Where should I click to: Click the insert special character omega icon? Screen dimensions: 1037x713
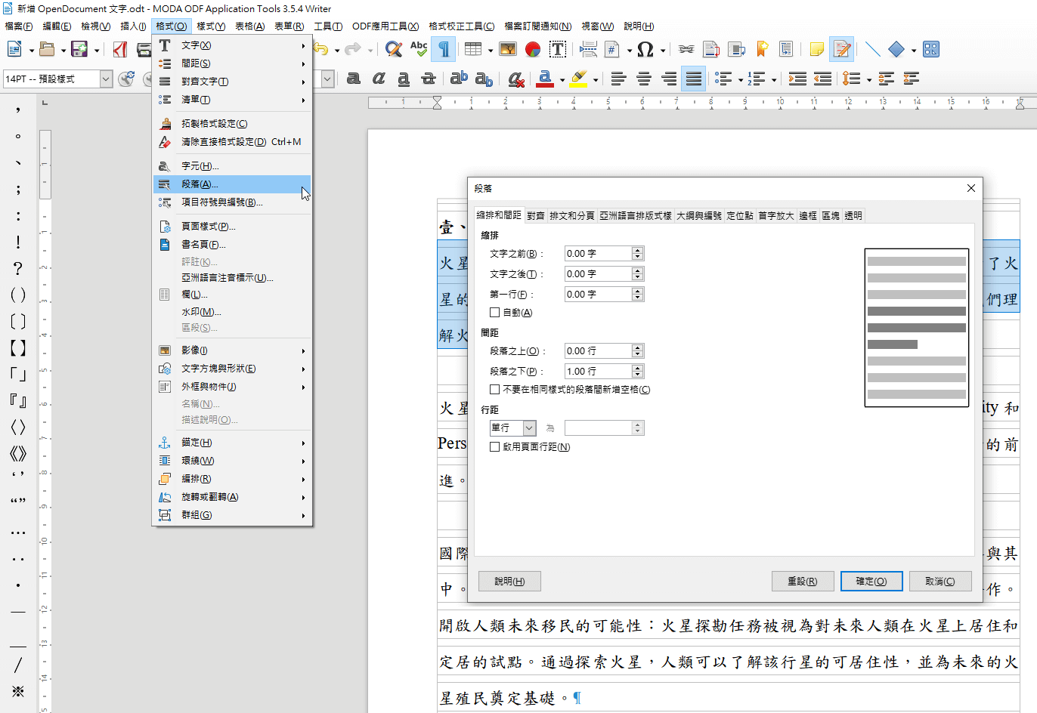(x=645, y=50)
